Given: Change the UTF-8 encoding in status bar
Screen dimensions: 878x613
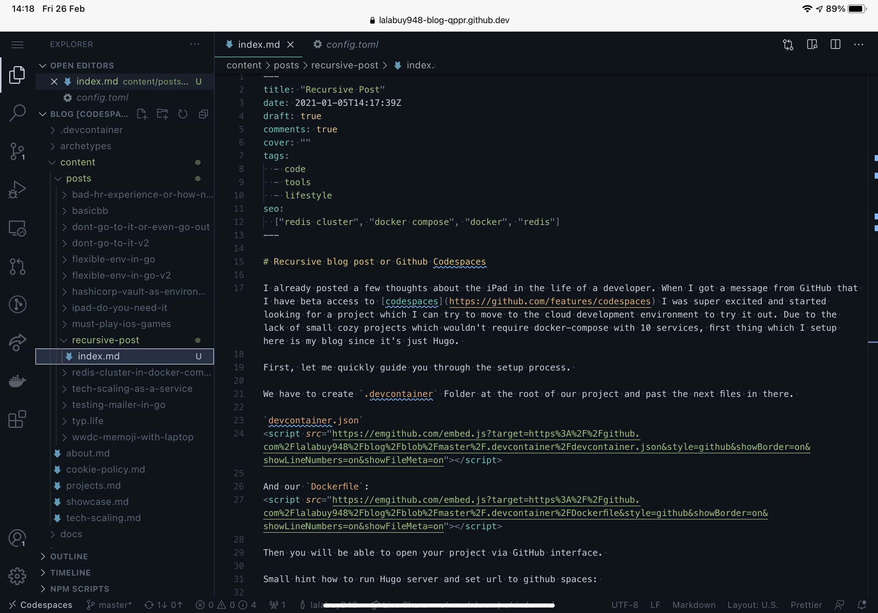Looking at the screenshot, I should (624, 605).
